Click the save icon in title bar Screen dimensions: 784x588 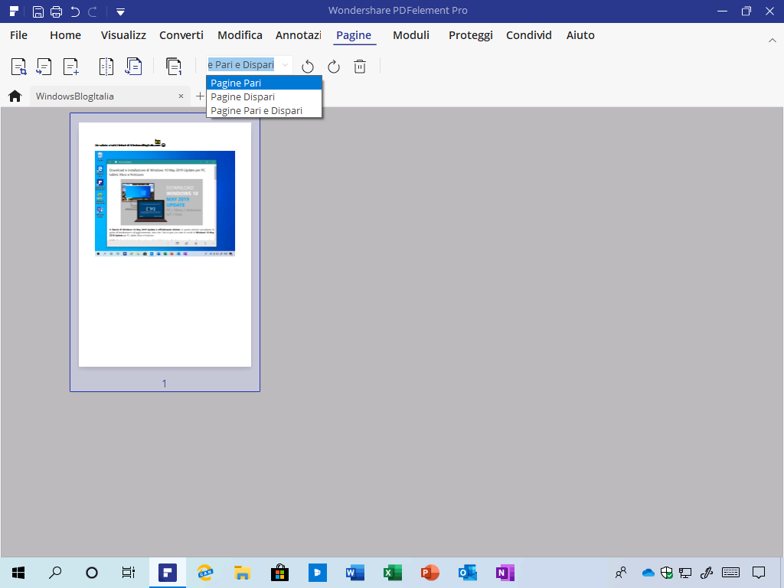pos(38,11)
